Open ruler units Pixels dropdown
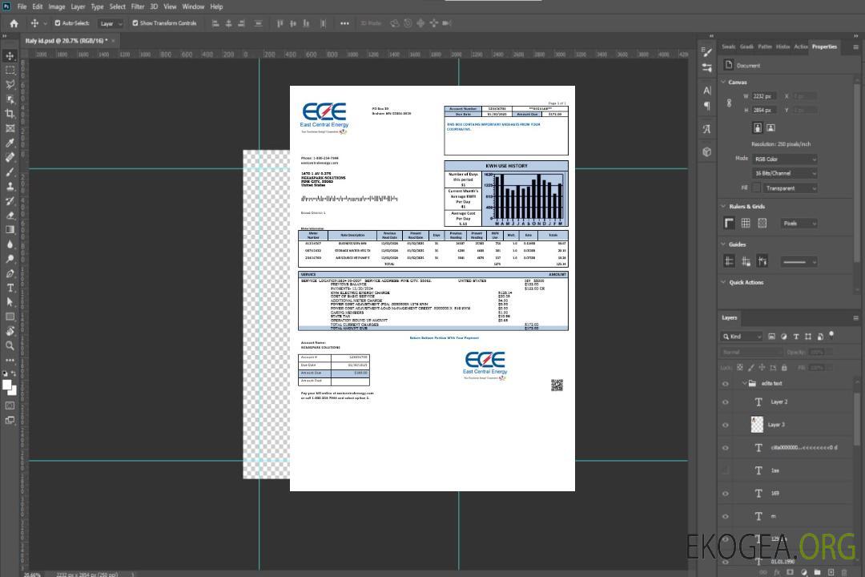865x577 pixels. pyautogui.click(x=799, y=223)
